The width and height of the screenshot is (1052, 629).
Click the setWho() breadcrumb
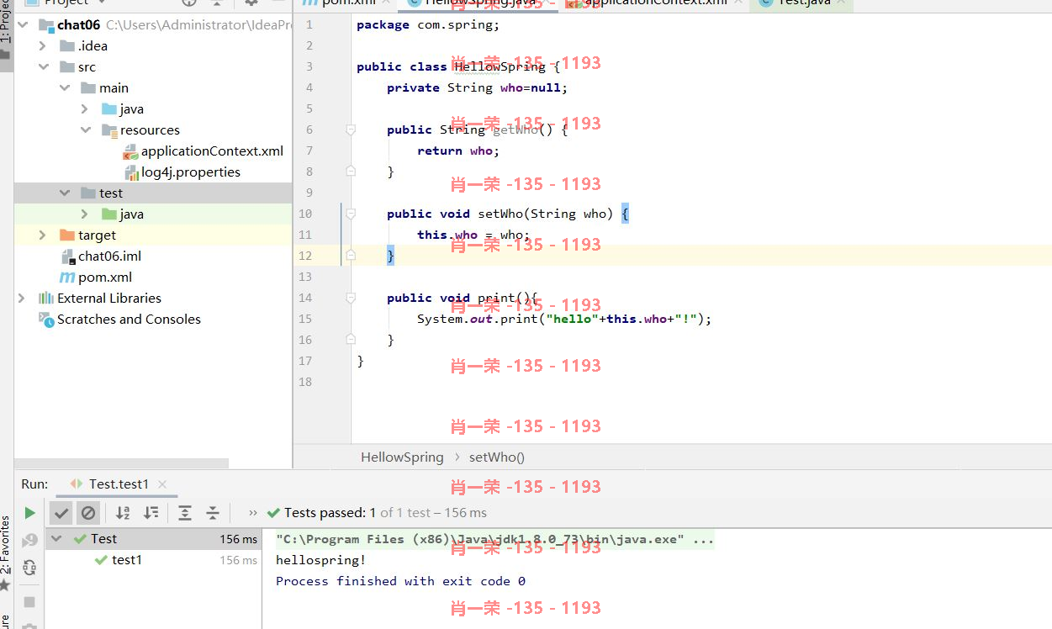coord(497,457)
